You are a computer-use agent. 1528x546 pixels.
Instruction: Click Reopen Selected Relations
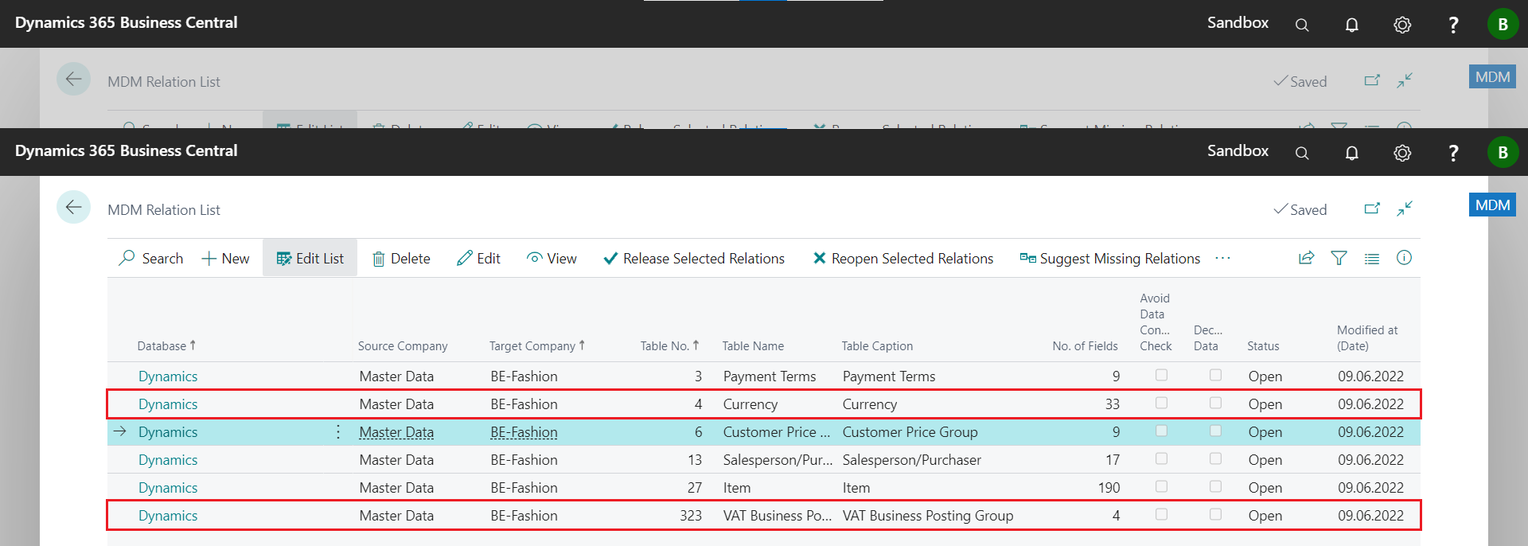pyautogui.click(x=903, y=259)
